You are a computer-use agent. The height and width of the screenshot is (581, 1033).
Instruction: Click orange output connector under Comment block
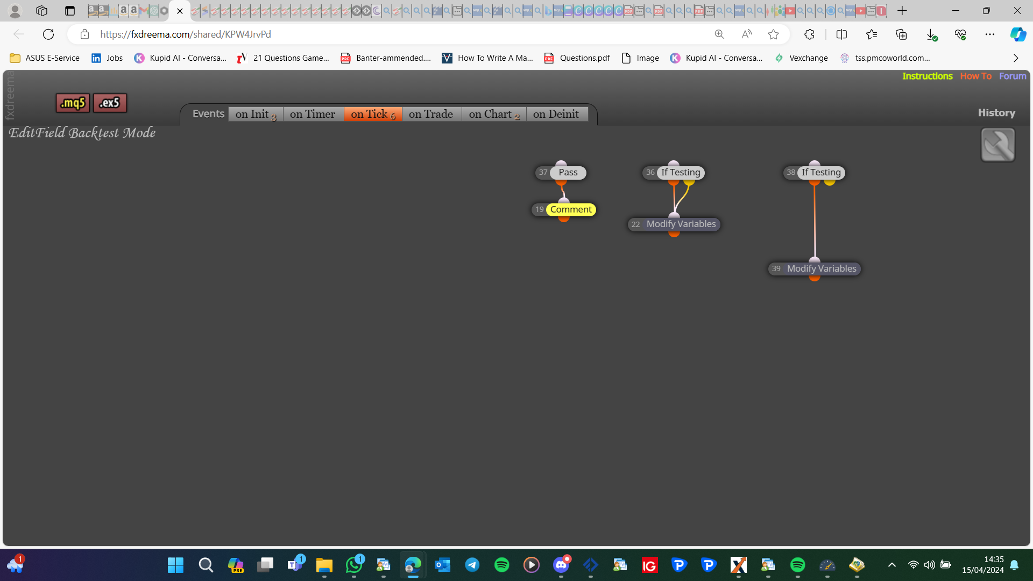[x=563, y=218]
